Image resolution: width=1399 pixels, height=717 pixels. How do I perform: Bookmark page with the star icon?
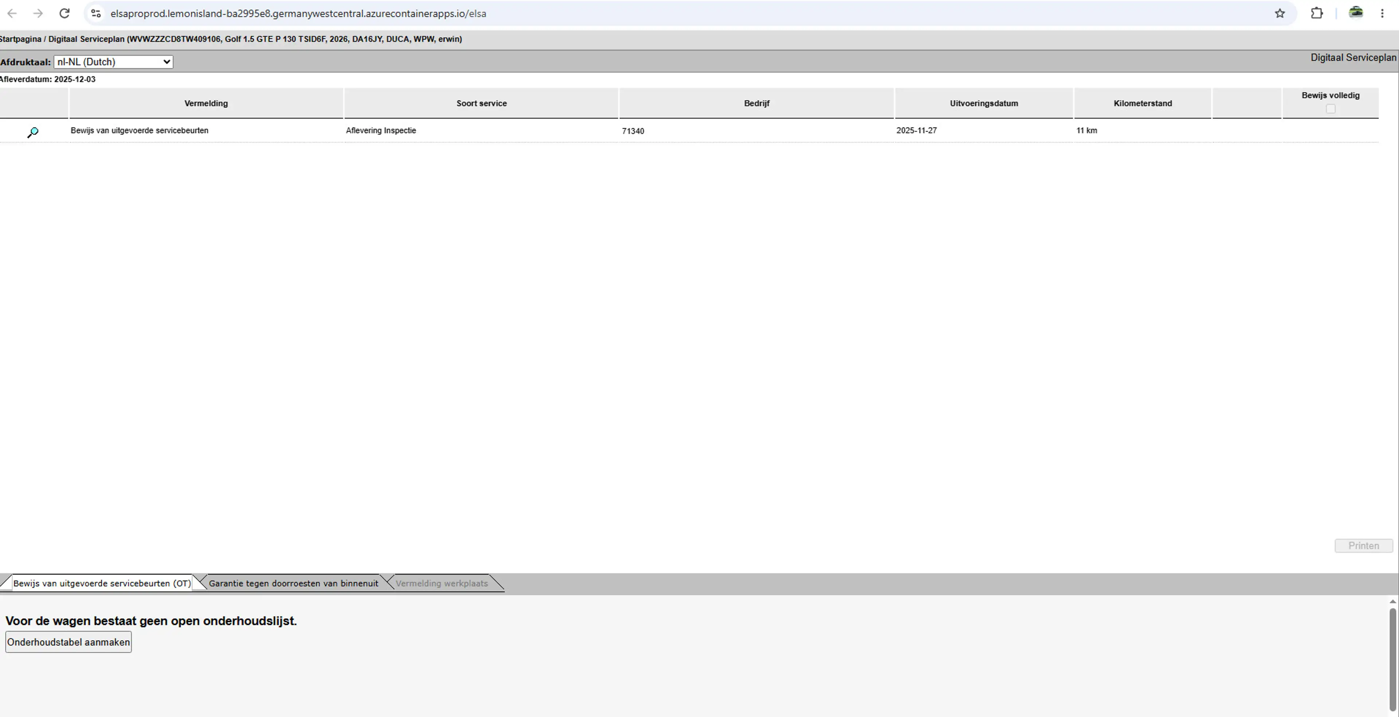point(1280,13)
